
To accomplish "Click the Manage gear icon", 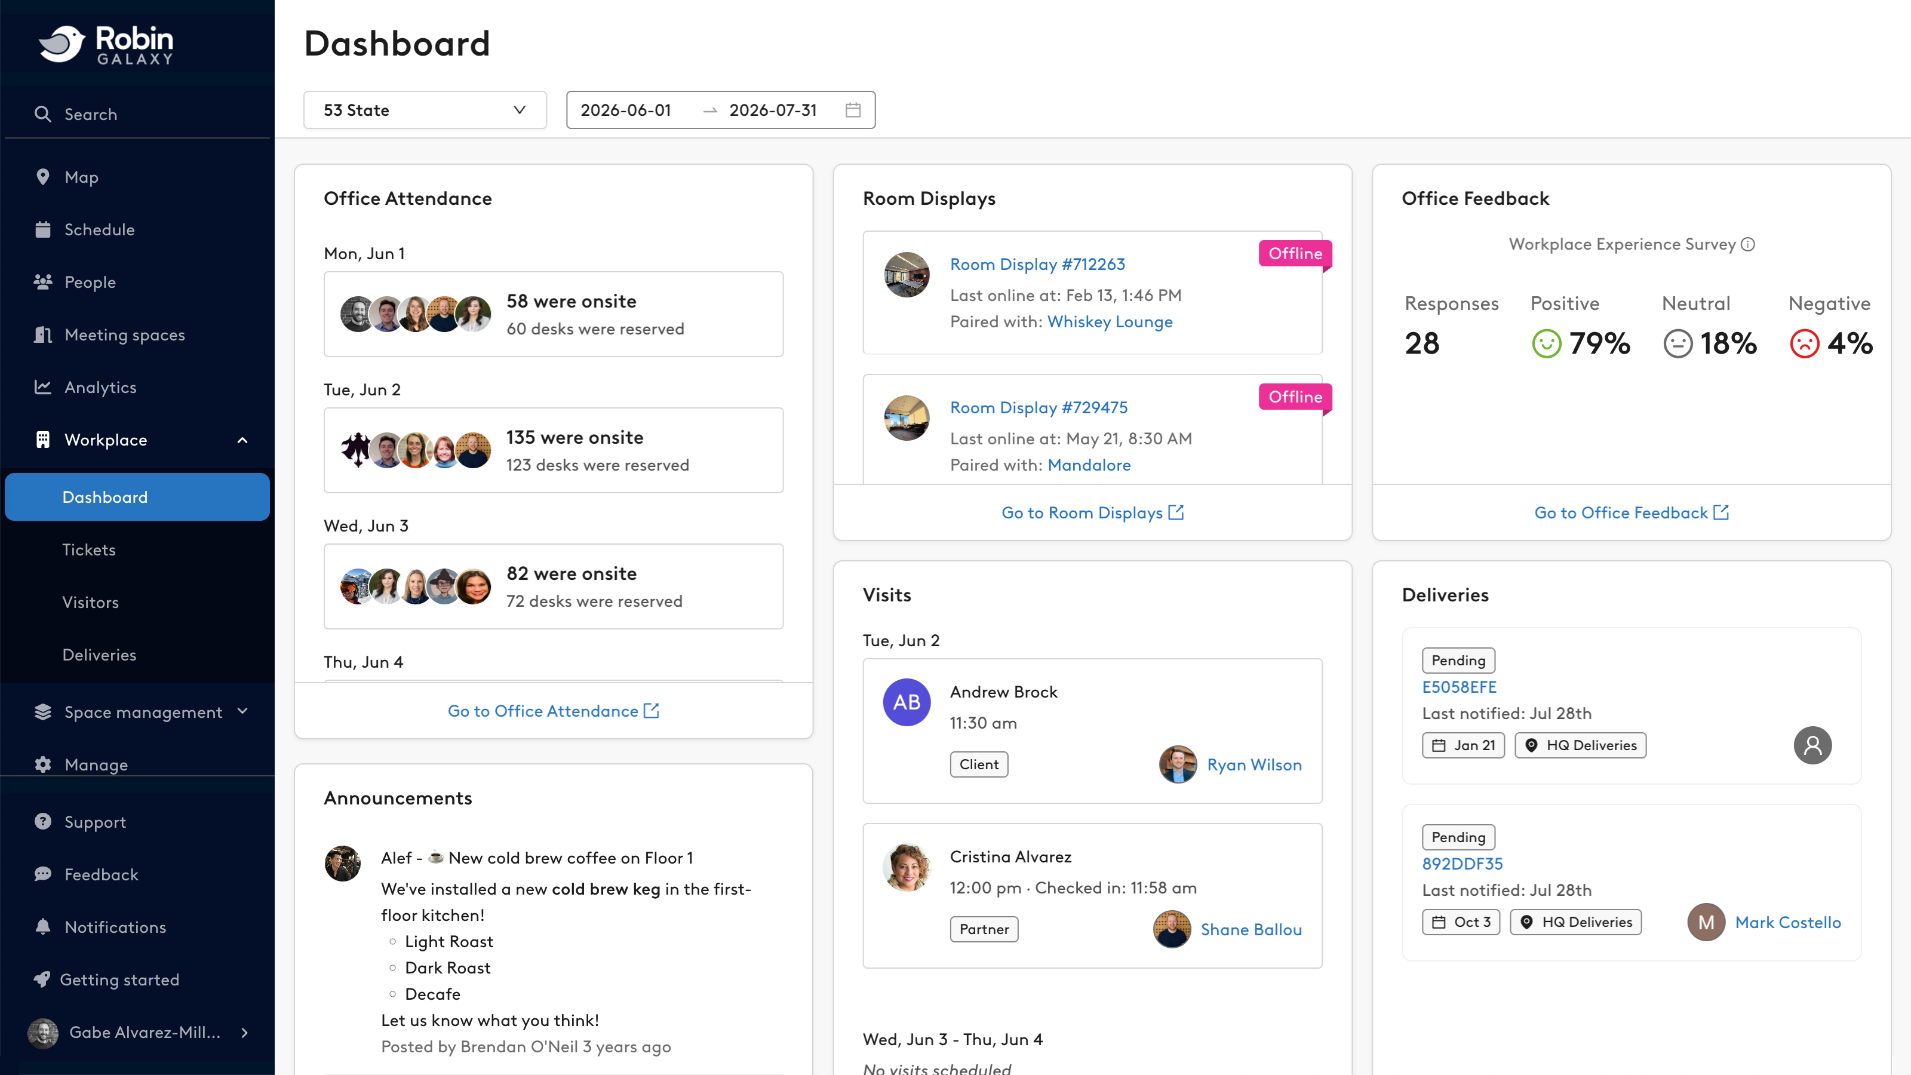I will click(43, 764).
